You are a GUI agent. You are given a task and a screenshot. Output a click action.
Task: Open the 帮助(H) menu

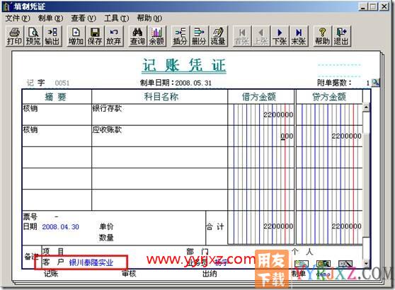[x=149, y=18]
